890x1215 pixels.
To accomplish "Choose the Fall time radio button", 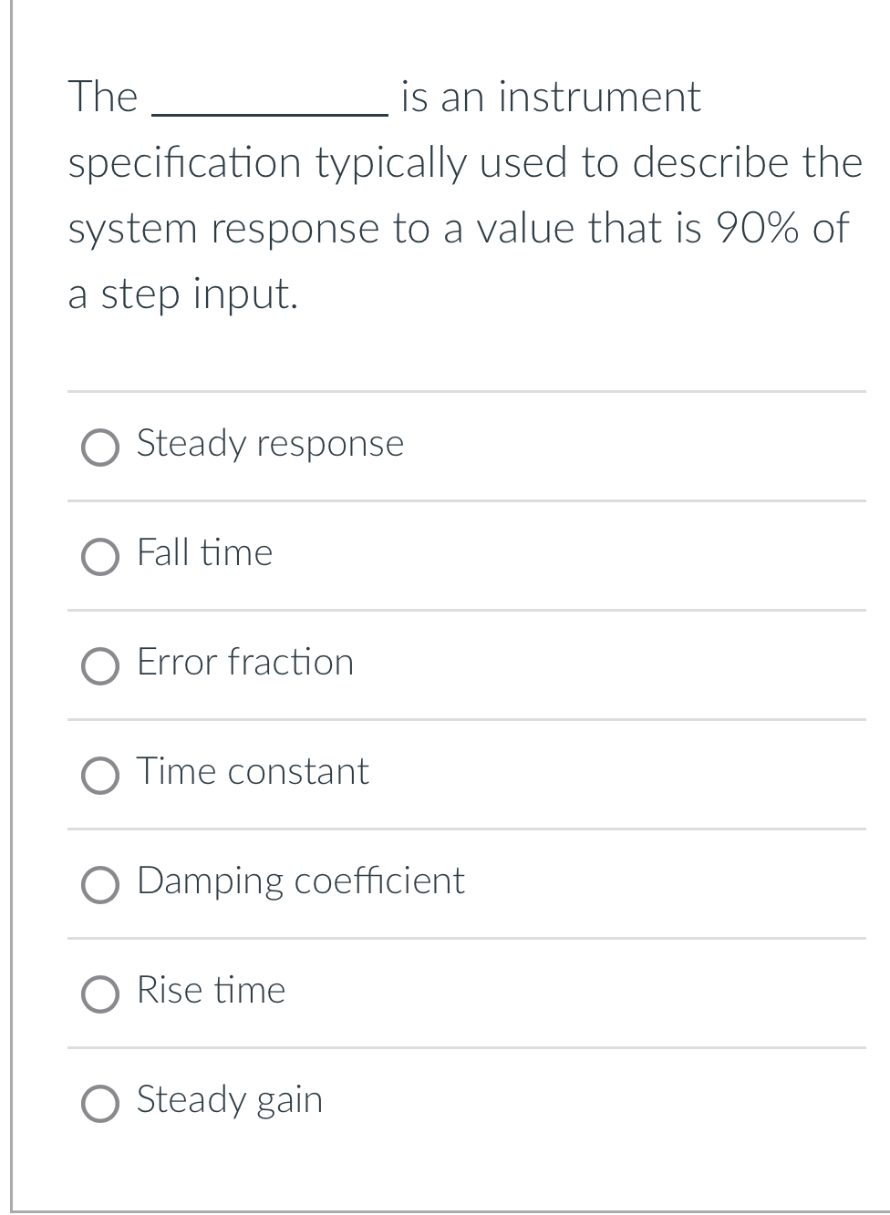I will (x=100, y=557).
